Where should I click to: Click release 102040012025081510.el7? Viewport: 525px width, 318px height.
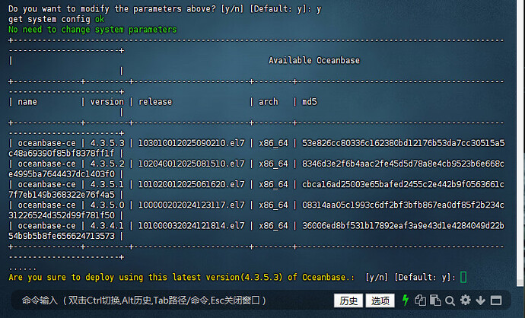click(x=192, y=164)
